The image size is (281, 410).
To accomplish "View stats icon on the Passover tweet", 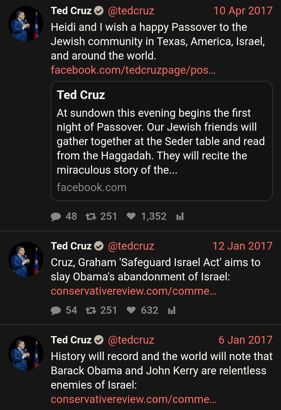I will pyautogui.click(x=180, y=216).
